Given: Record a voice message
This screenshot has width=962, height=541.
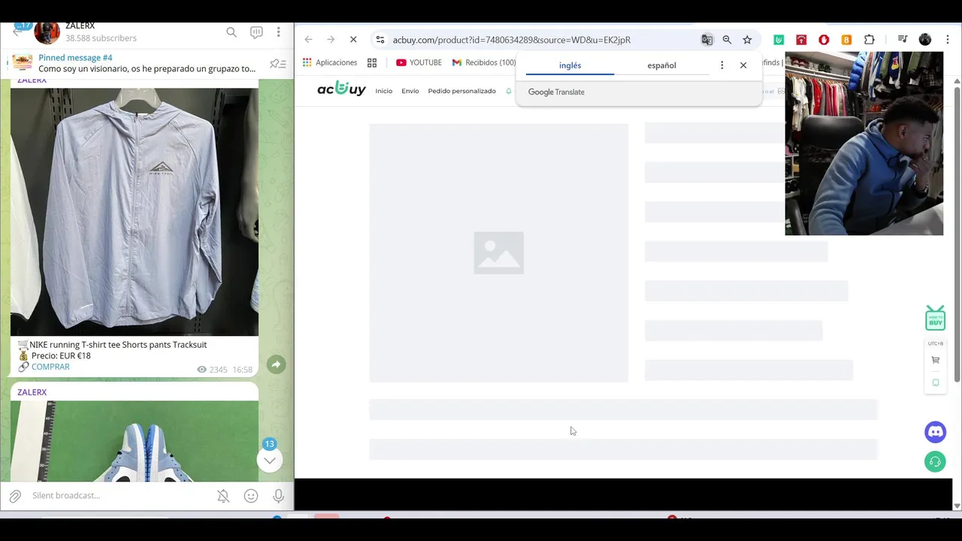Looking at the screenshot, I should (x=278, y=496).
